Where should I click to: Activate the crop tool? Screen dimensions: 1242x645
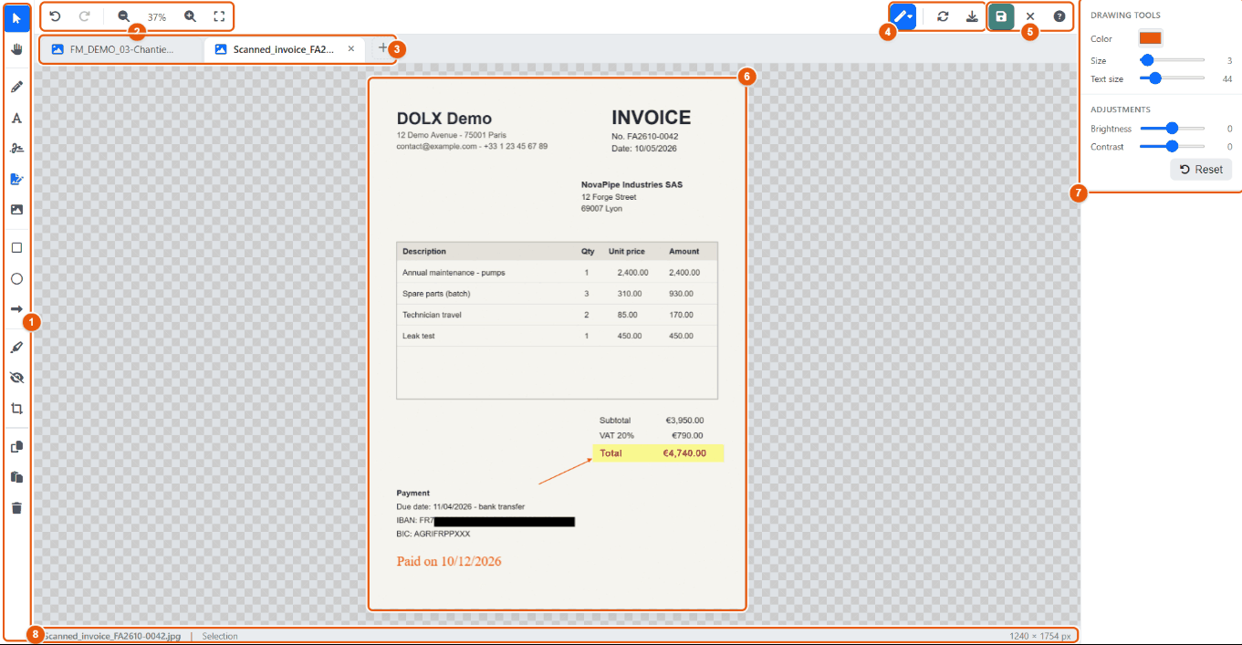(16, 409)
